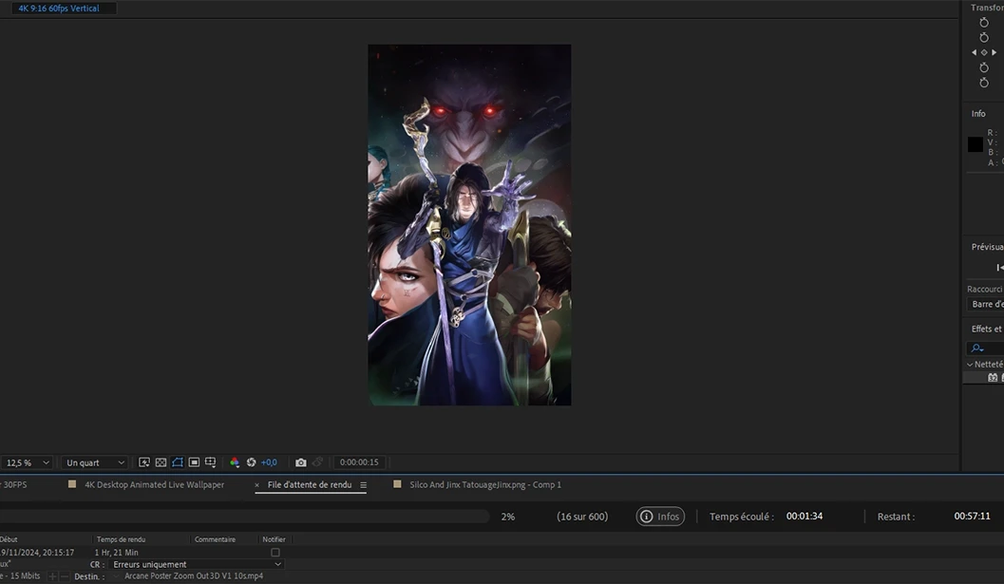Click the Temps de rendu column header
The image size is (1004, 584).
tap(121, 539)
